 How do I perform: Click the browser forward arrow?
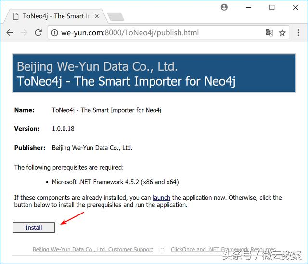pos(24,32)
